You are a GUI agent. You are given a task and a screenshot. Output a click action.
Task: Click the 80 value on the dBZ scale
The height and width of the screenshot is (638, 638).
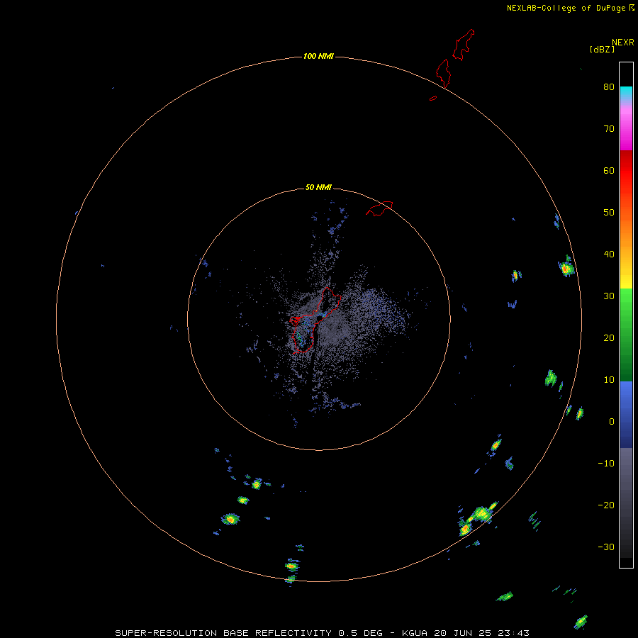point(609,86)
